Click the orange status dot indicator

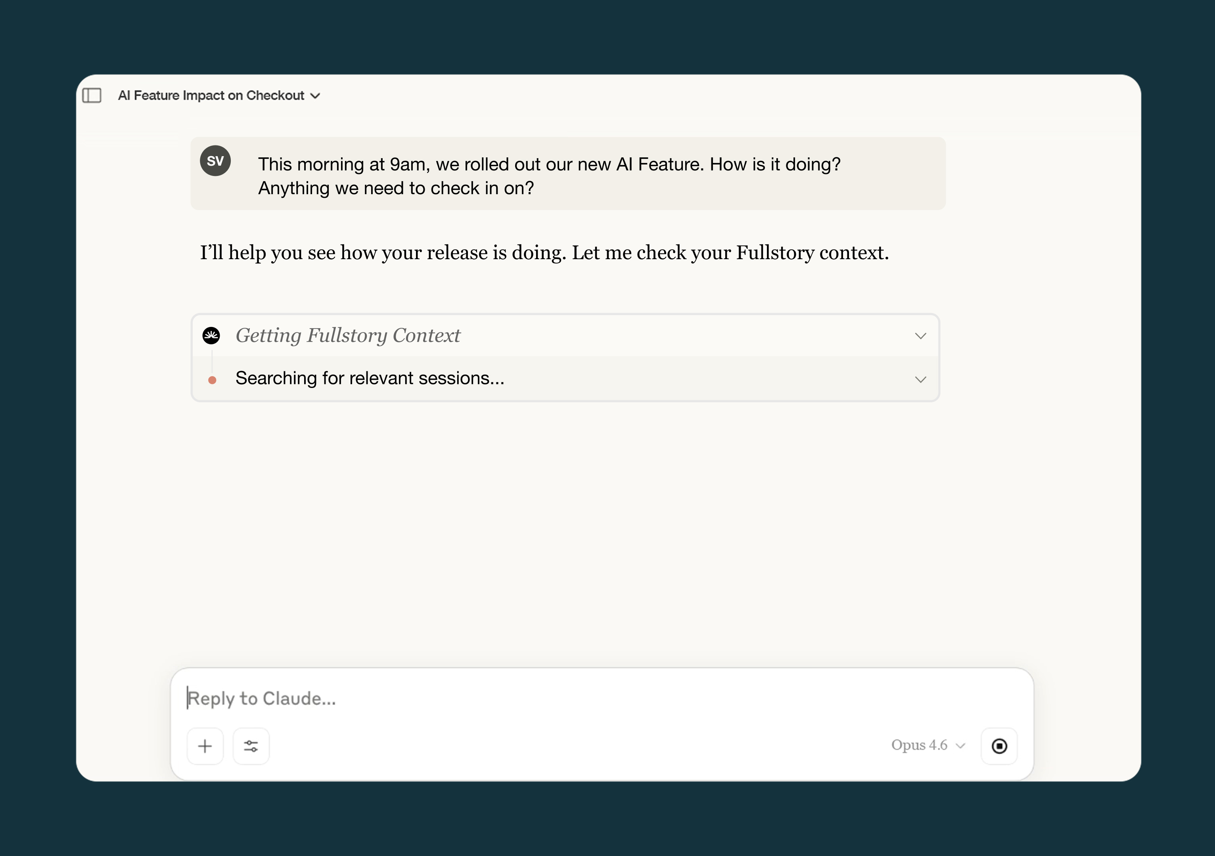coord(212,380)
